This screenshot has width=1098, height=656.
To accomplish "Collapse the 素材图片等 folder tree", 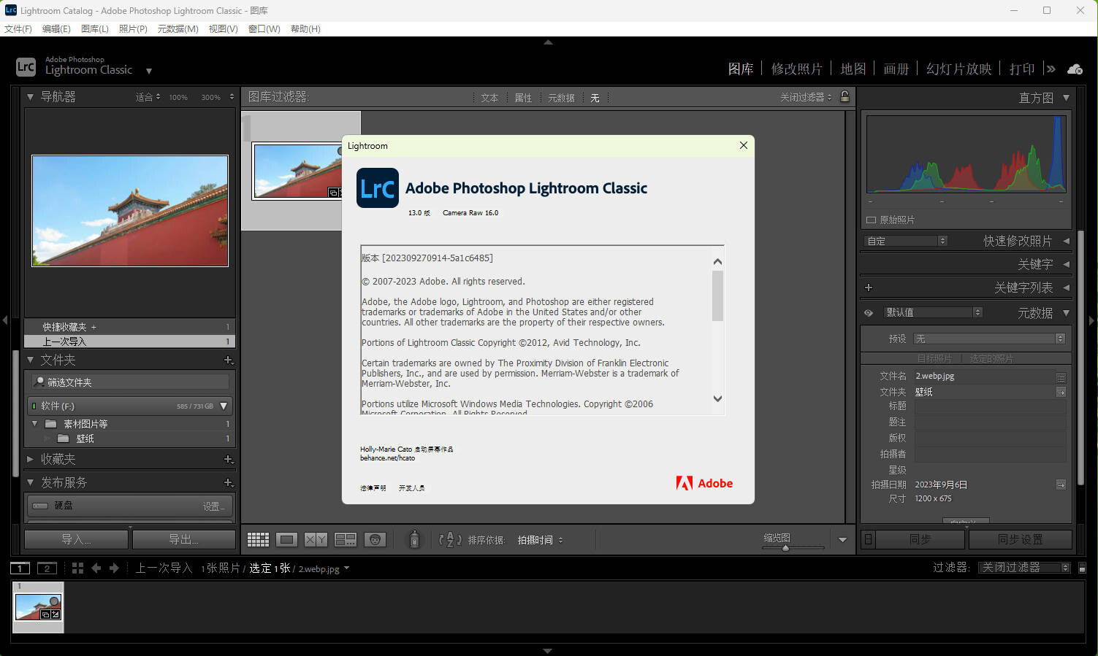I will pyautogui.click(x=34, y=423).
